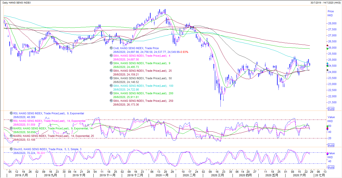This screenshot has width=342, height=178.
Task: Click the SMA 100 legend label text
Action: 143,86
